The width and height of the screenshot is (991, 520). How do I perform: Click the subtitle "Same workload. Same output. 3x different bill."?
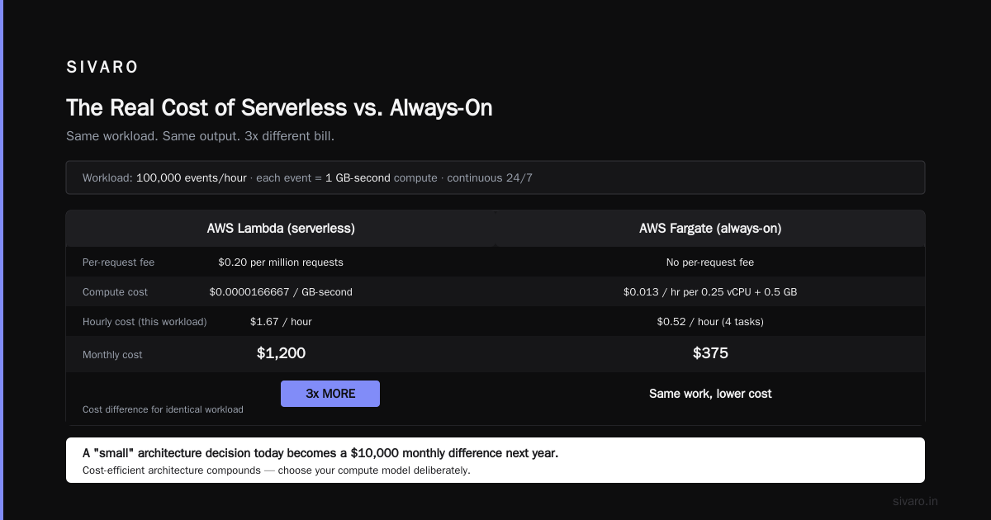tap(200, 136)
